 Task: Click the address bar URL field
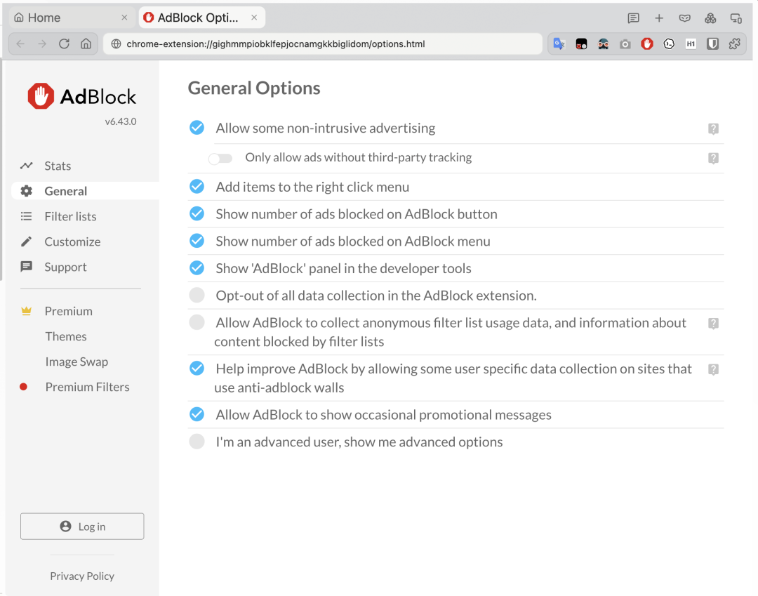322,44
